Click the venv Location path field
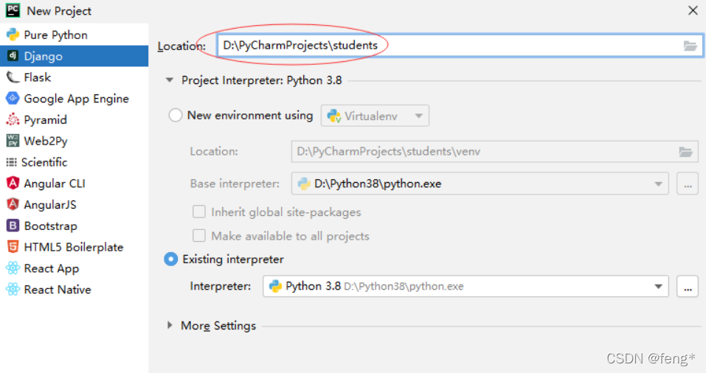The image size is (706, 373). tap(494, 152)
